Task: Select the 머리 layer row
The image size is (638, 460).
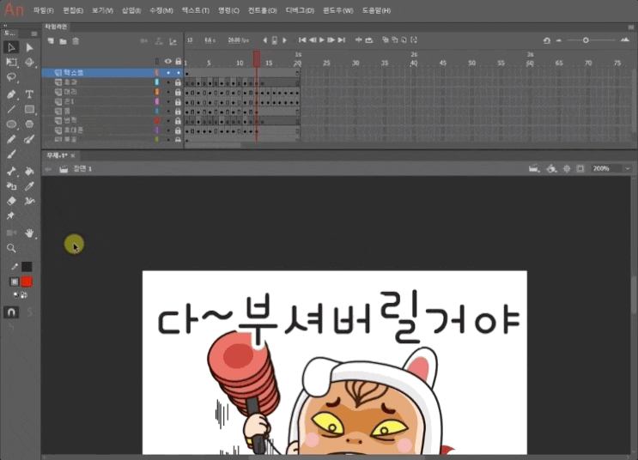Action: (112, 93)
